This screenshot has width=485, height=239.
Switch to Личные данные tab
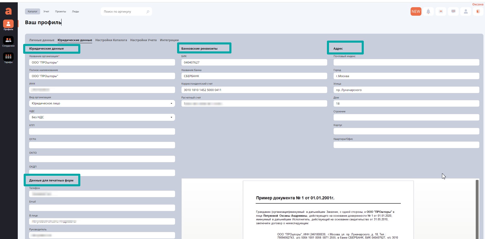[x=42, y=40]
